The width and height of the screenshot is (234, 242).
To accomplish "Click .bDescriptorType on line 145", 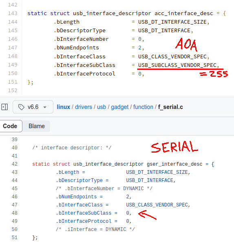I will point(79,31).
